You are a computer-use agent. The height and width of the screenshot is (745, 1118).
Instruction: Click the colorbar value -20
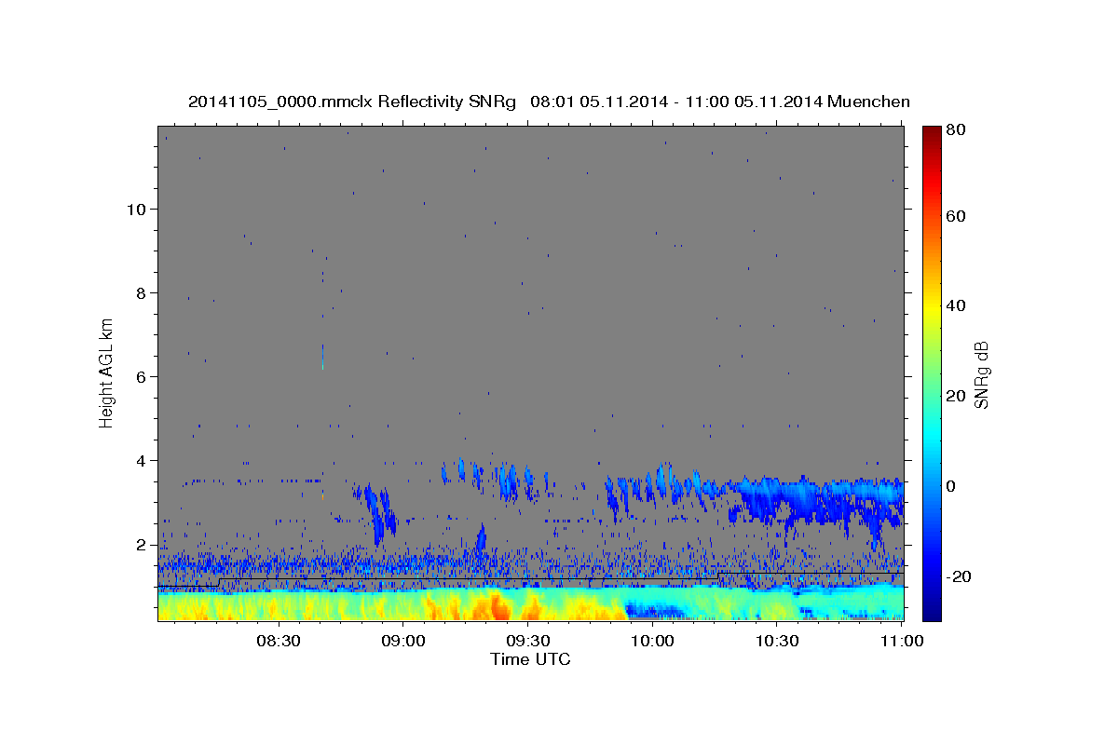coord(960,576)
